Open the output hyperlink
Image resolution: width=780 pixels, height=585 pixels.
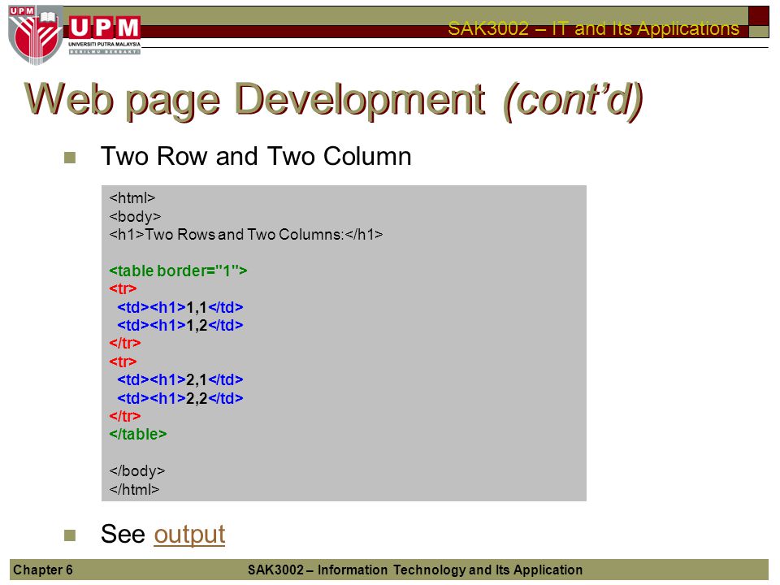189,535
